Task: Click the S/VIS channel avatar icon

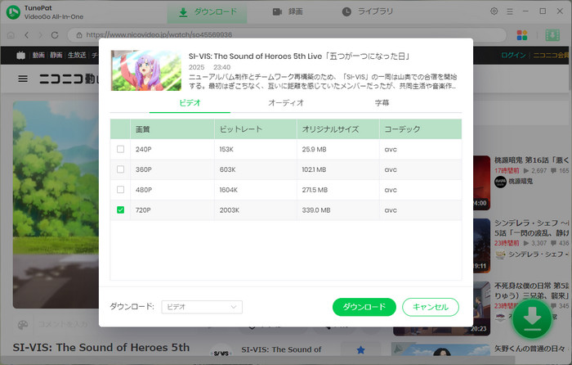Action: pos(221,353)
